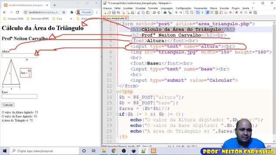
Task: Click the Print icon in Notepad++ toolbar
Action: 132,12
